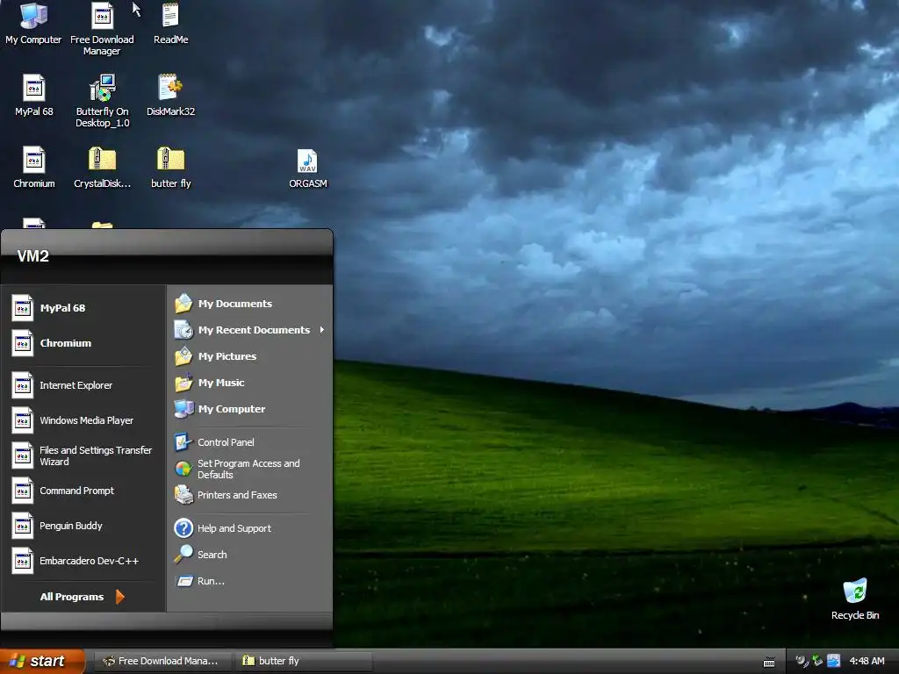Click the 4:48 AM taskbar clock

click(867, 661)
